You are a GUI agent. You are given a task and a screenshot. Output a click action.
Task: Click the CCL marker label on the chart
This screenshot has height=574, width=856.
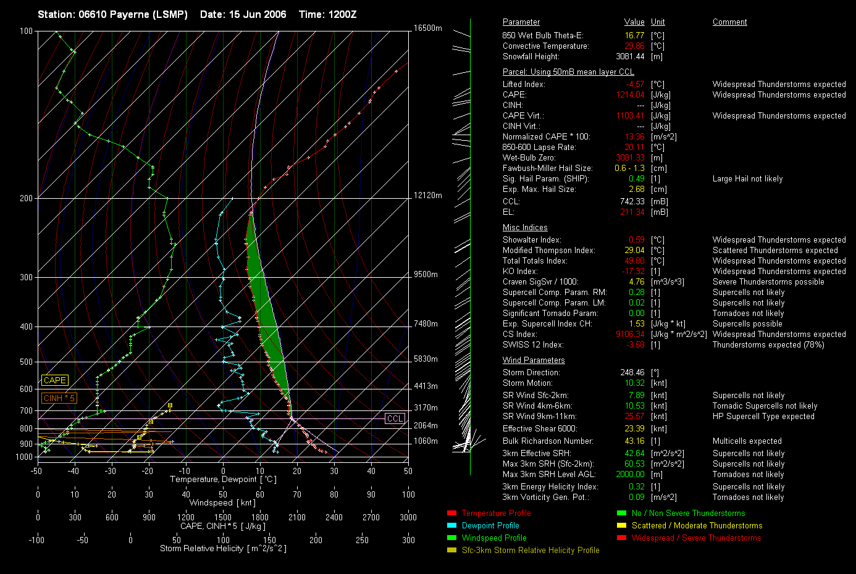(395, 418)
